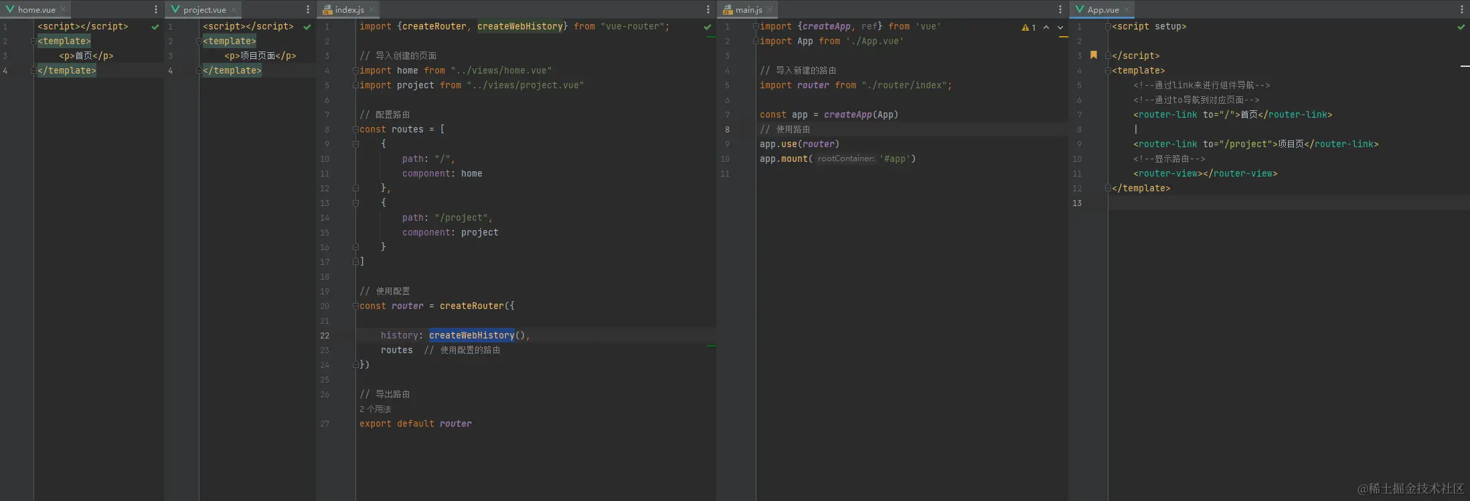Click the "./router/index" import path in main.js
The image size is (1470, 501).
904,86
